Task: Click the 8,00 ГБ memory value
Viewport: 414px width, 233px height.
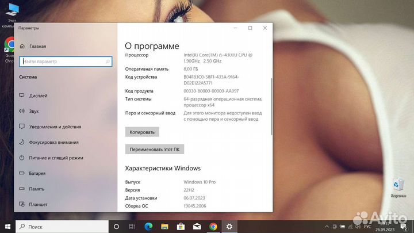Action: 191,69
